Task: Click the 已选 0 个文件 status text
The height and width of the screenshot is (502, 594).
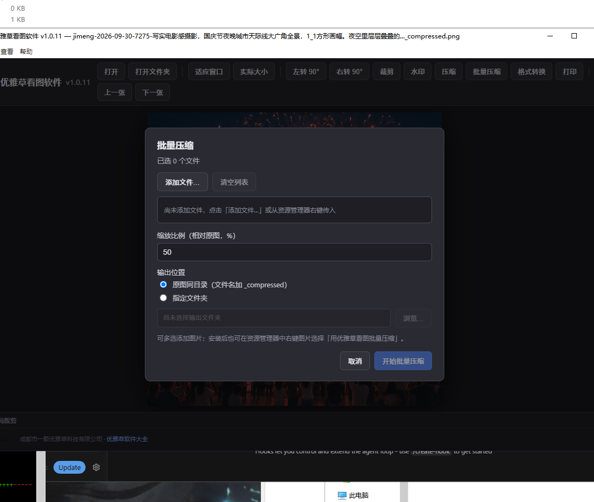Action: (179, 161)
